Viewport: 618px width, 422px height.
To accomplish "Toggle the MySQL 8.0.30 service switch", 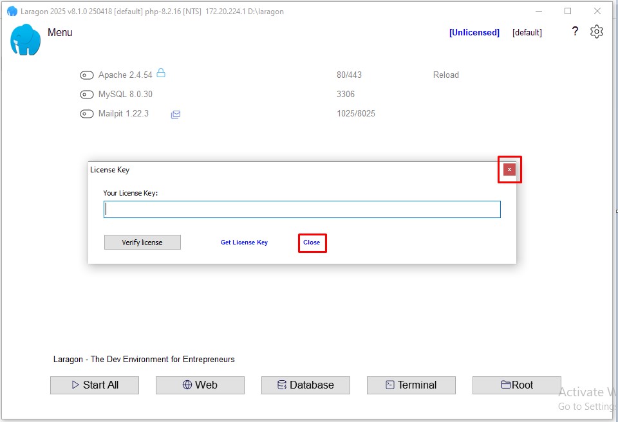I will pos(87,95).
